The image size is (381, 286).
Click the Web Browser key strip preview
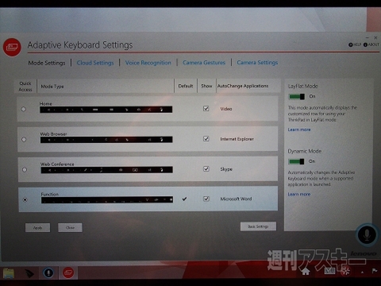click(106, 140)
